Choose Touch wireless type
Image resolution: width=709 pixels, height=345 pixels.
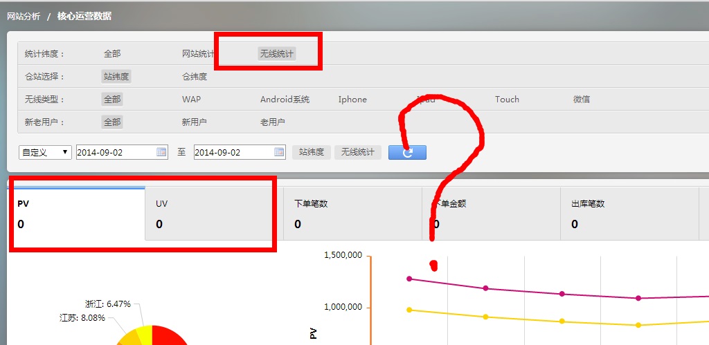(x=507, y=100)
